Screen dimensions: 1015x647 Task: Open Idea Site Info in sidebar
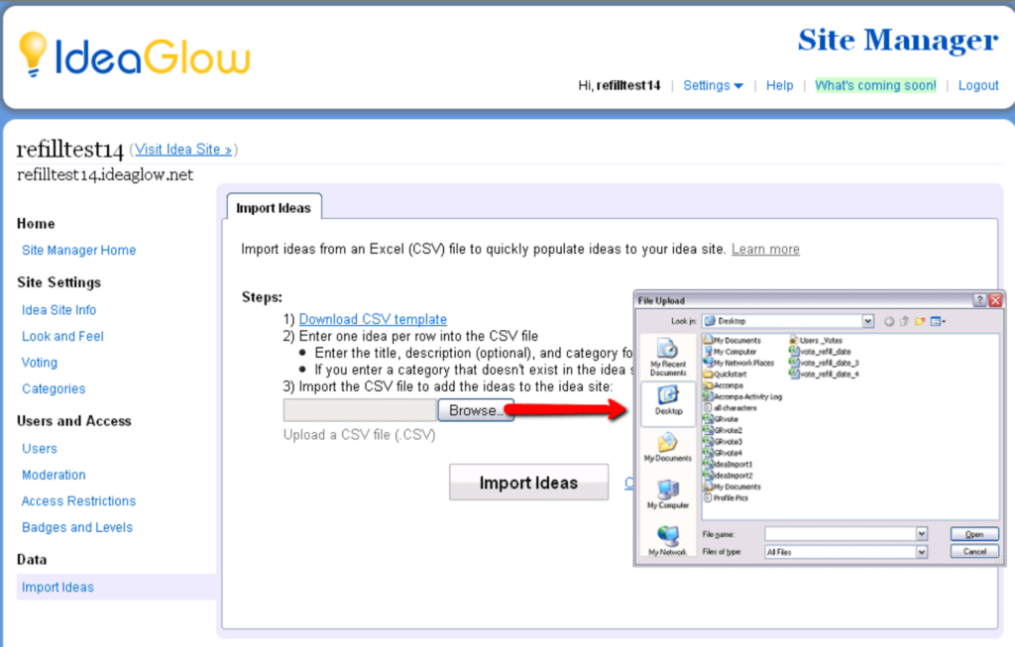[58, 310]
